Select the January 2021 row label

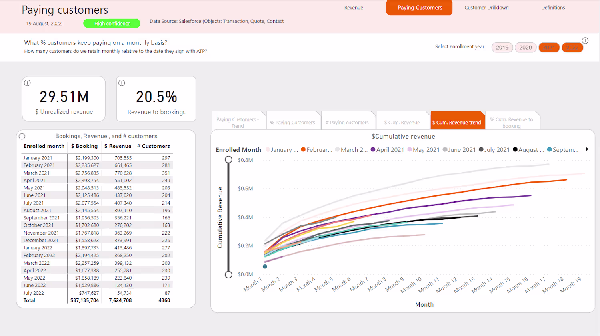click(38, 158)
